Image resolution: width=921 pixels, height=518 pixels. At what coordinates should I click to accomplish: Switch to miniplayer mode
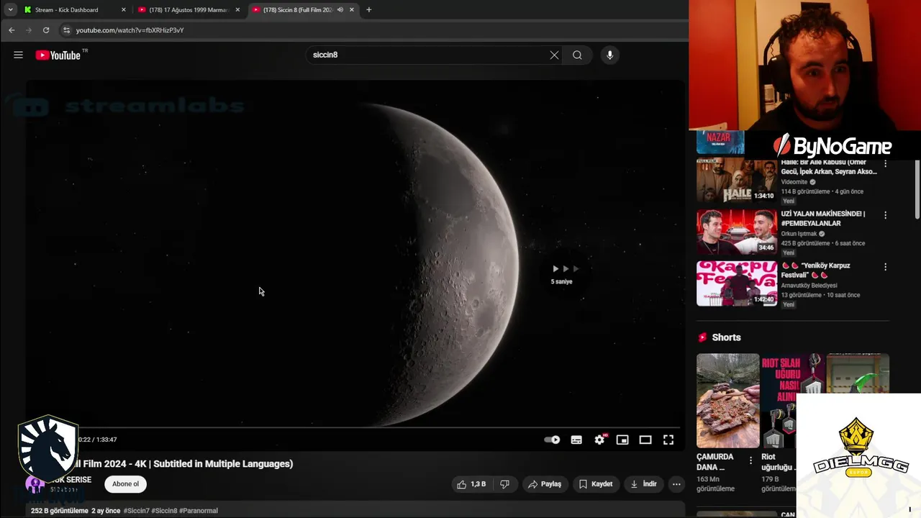pos(622,440)
